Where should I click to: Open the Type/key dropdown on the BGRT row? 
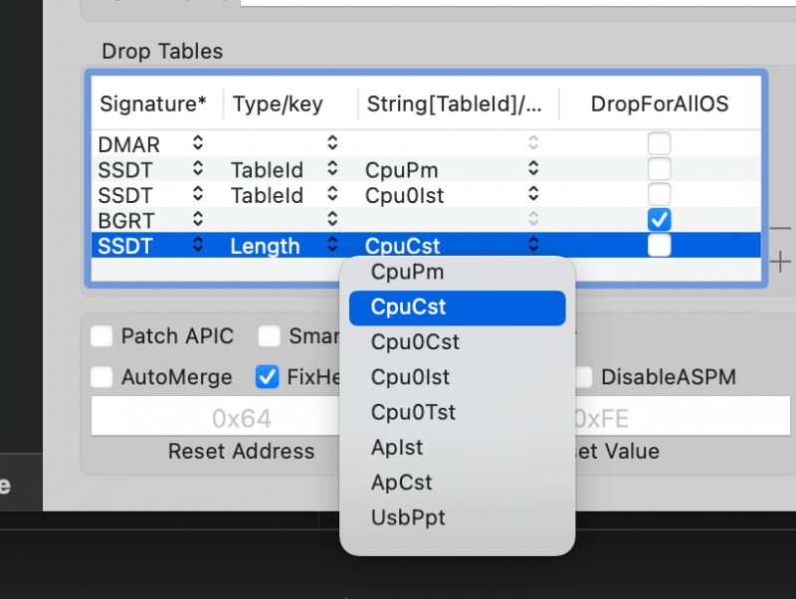332,219
